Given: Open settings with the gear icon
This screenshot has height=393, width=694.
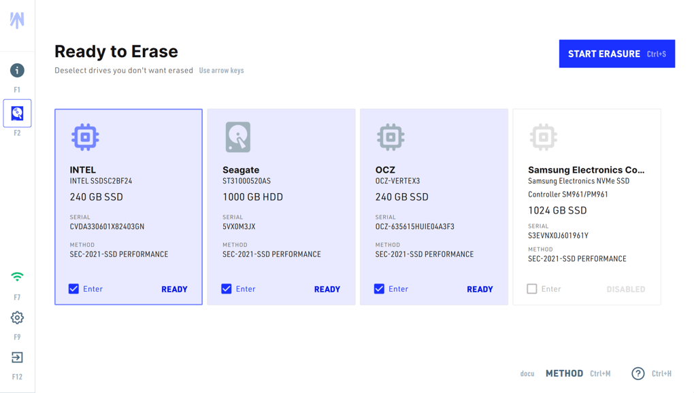Looking at the screenshot, I should (17, 317).
